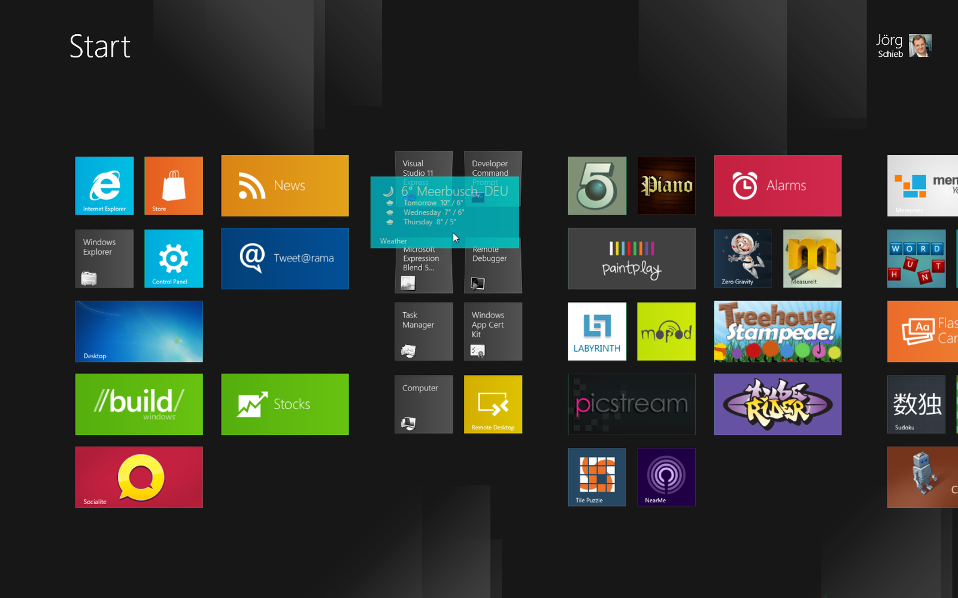The height and width of the screenshot is (598, 958).
Task: Open the Task Manager tile
Action: click(423, 331)
